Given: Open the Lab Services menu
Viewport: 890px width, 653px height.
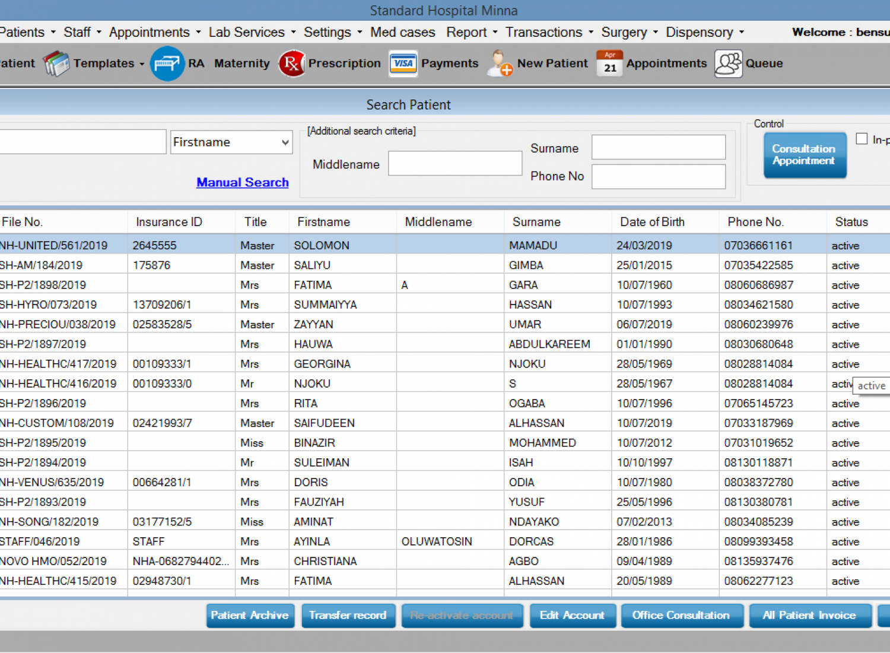Looking at the screenshot, I should pyautogui.click(x=247, y=33).
